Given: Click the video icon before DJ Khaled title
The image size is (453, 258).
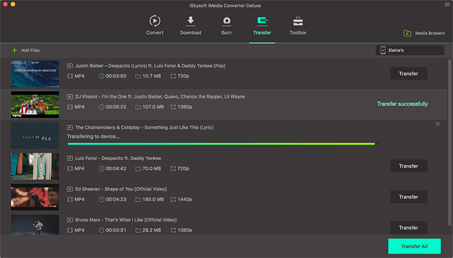Looking at the screenshot, I should coord(69,97).
